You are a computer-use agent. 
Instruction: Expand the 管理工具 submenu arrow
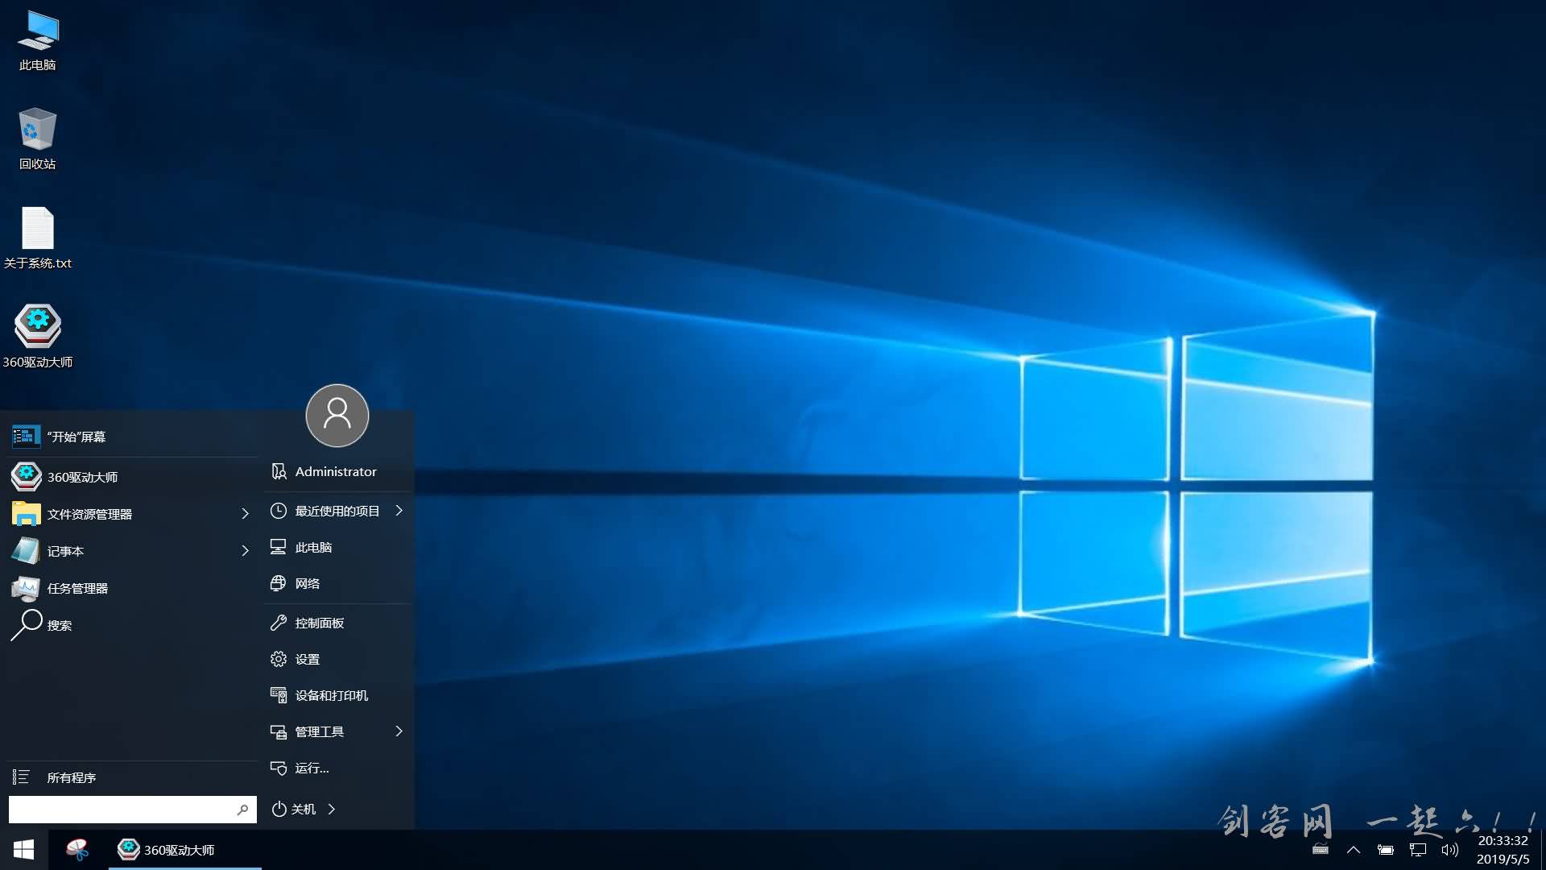click(x=399, y=731)
